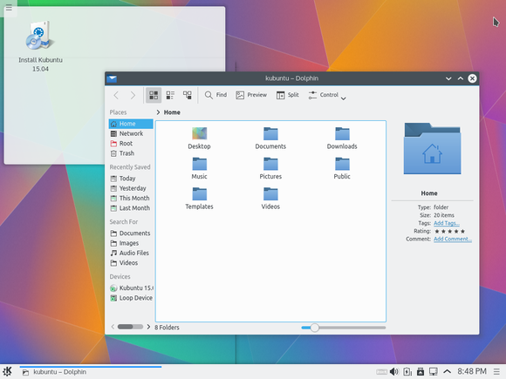Image resolution: width=506 pixels, height=379 pixels.
Task: Click Home in the breadcrumb bar
Action: (172, 112)
